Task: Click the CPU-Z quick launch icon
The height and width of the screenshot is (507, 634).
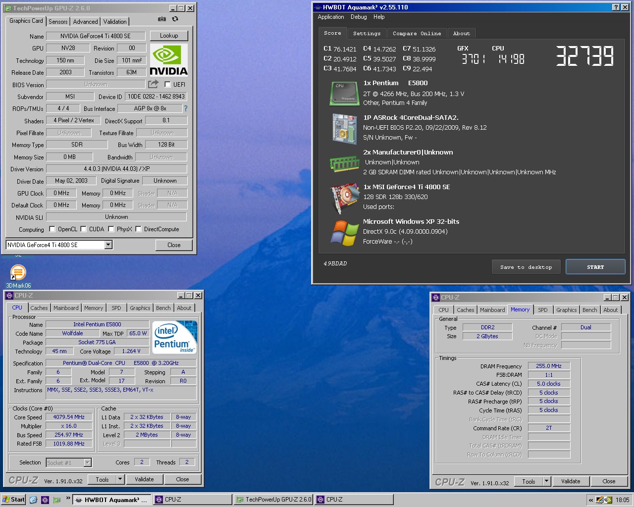Action: (45, 500)
